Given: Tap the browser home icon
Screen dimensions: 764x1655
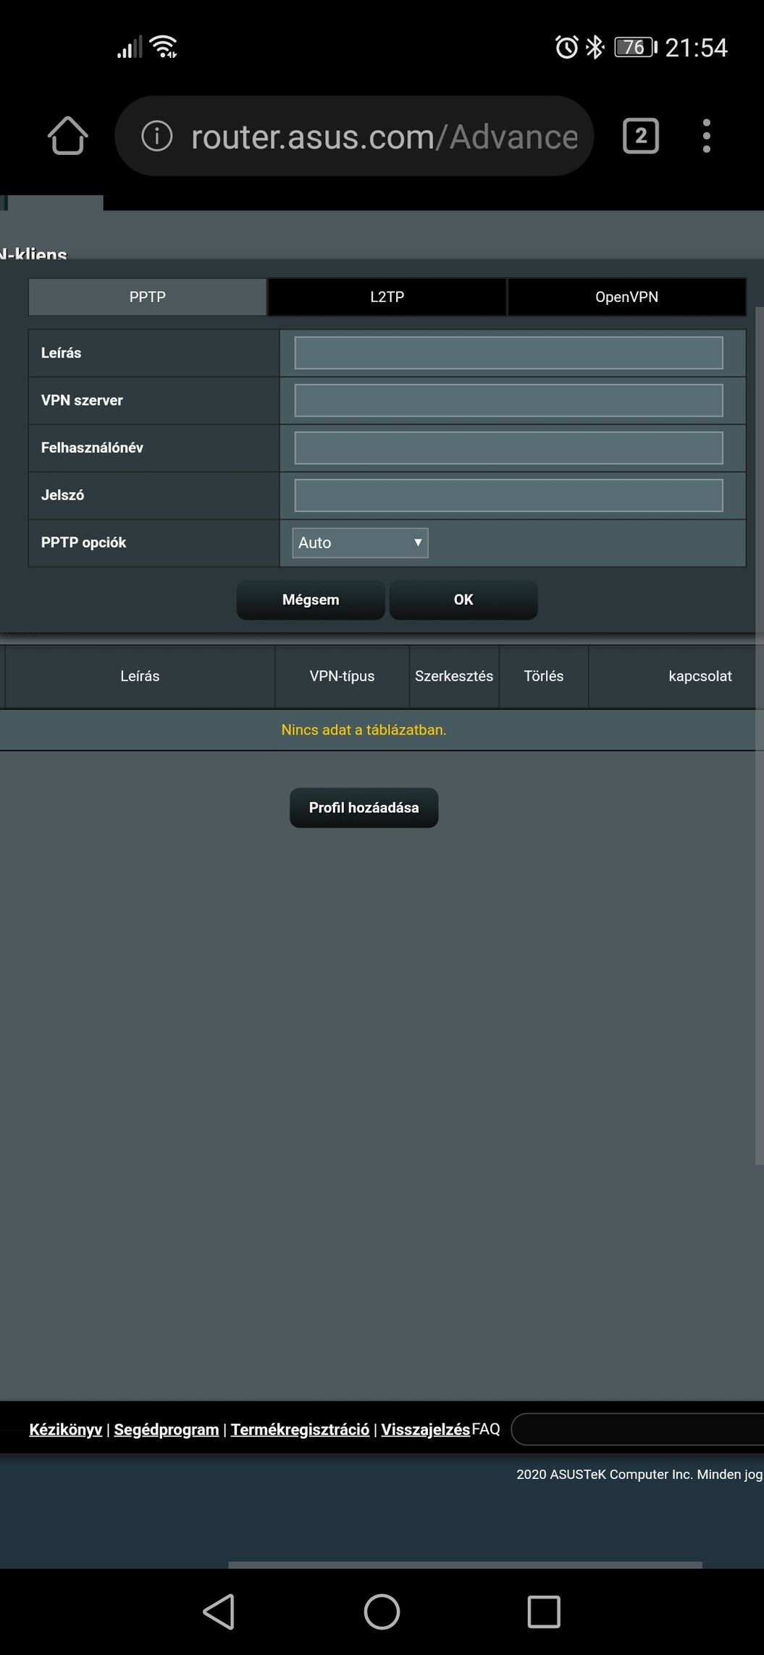Looking at the screenshot, I should tap(68, 136).
